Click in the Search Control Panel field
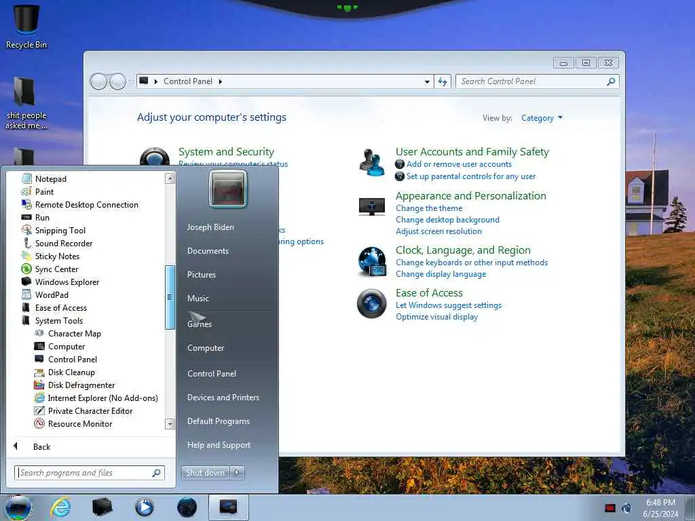 [537, 81]
